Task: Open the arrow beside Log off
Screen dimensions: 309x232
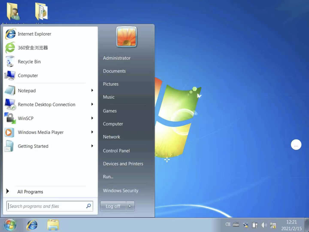Action: tap(130, 206)
